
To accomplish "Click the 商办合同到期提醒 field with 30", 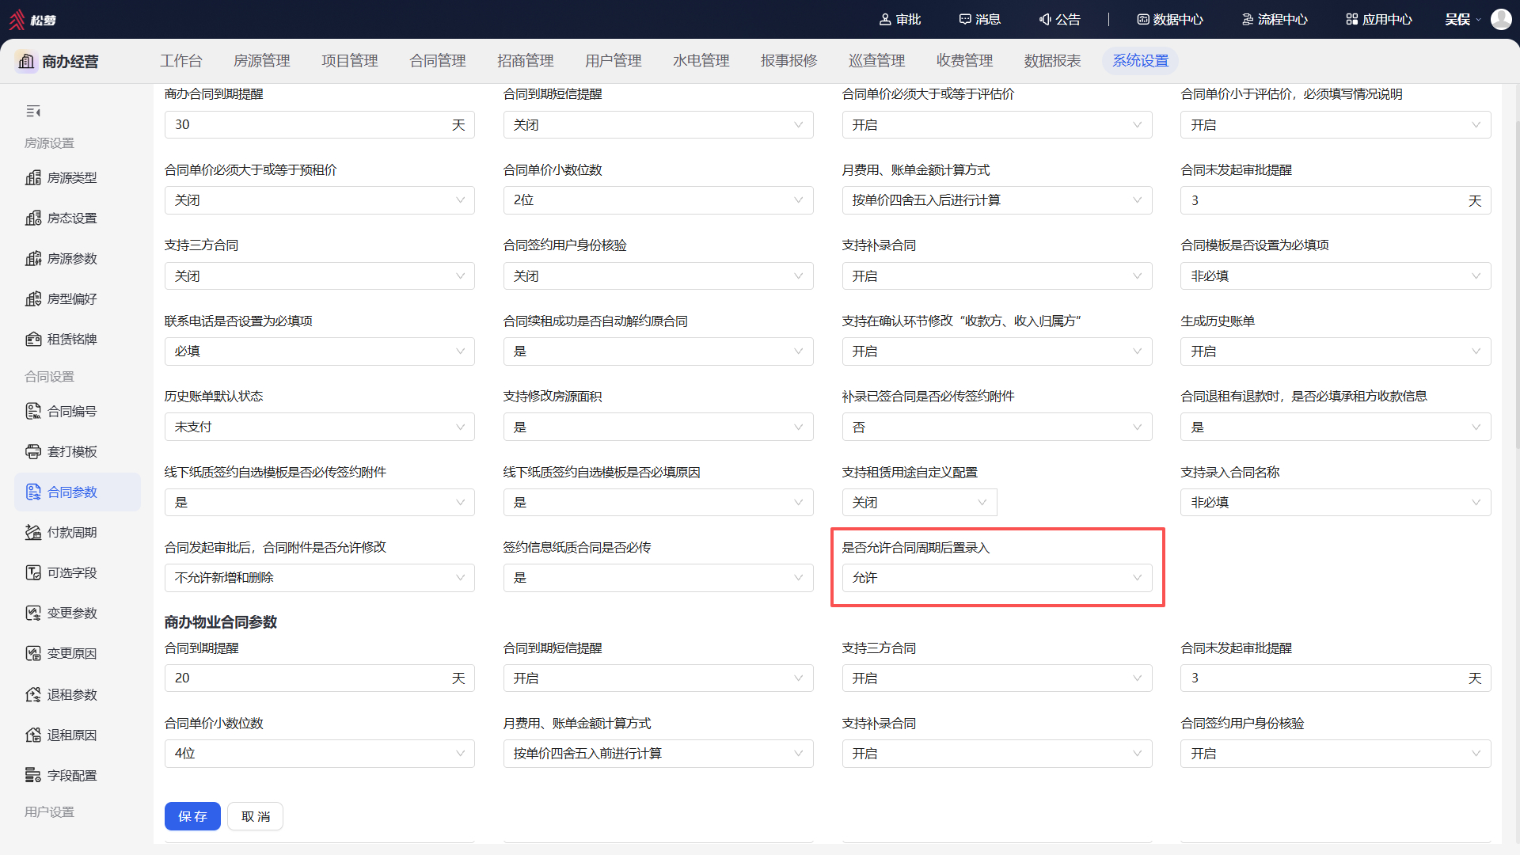I will click(319, 125).
